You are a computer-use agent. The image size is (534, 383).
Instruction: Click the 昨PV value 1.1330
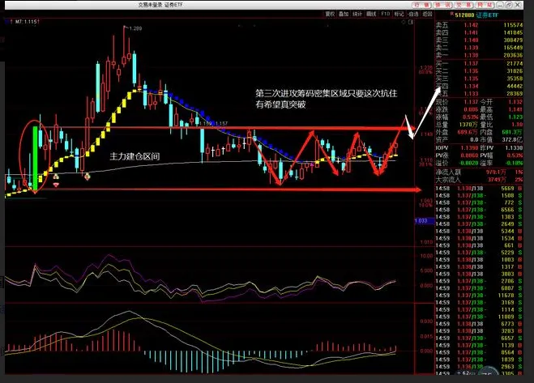tap(515, 147)
